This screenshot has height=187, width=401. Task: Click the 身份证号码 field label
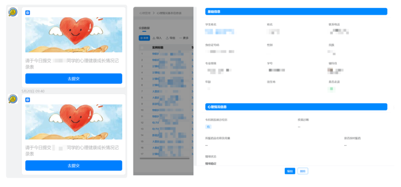[x=212, y=45]
